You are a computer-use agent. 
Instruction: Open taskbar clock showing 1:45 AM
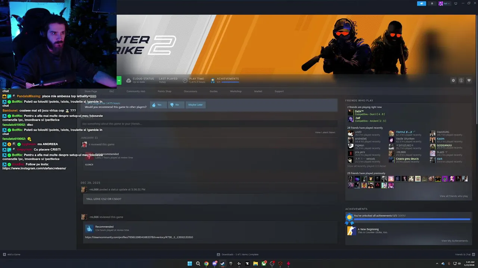[470, 264]
